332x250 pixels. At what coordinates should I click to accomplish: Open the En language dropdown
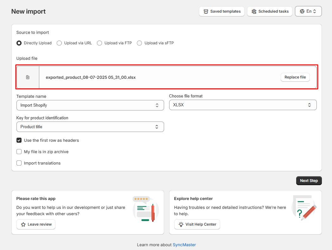tap(308, 11)
